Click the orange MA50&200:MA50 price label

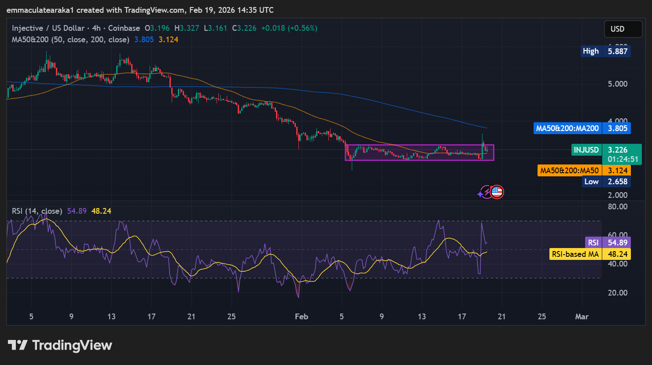coord(569,171)
